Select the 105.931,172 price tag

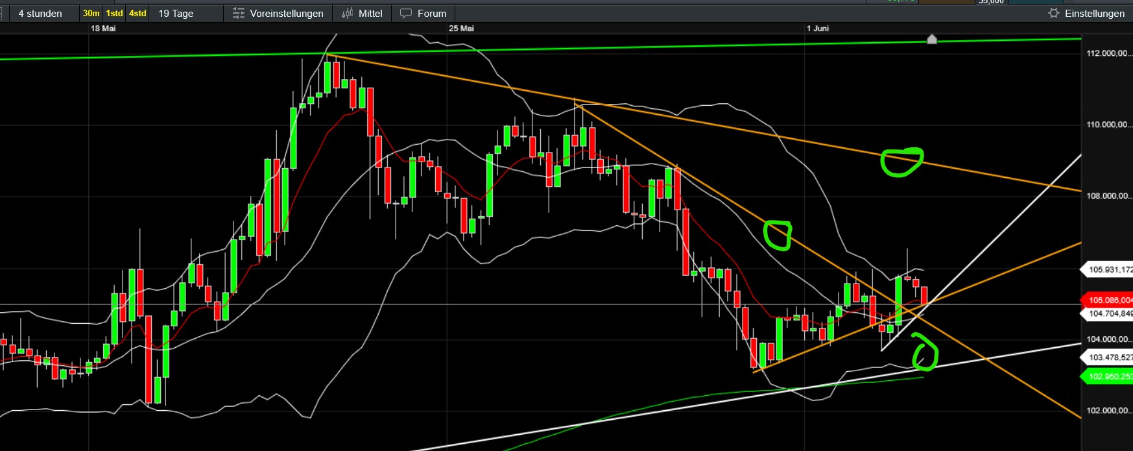pyautogui.click(x=1106, y=269)
